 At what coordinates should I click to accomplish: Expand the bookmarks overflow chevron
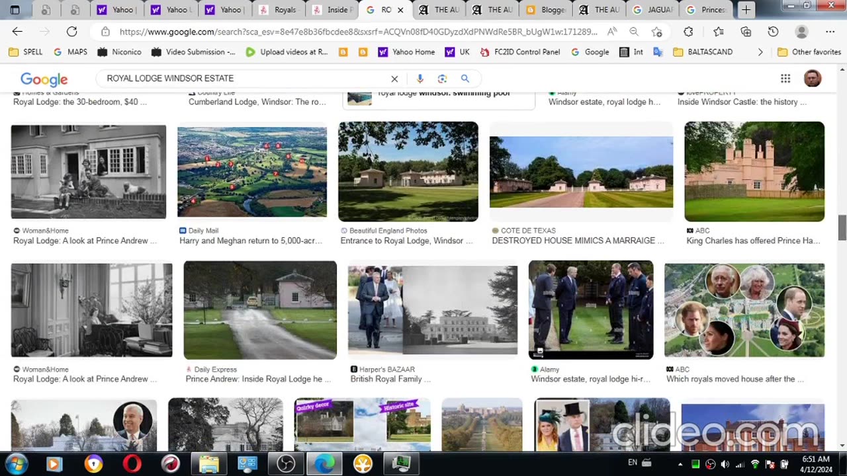click(760, 52)
